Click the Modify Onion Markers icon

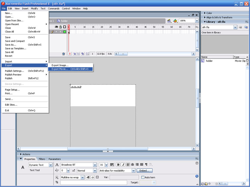tap(87, 54)
